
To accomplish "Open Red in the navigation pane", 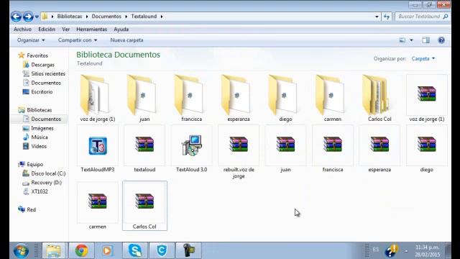I will coord(31,209).
